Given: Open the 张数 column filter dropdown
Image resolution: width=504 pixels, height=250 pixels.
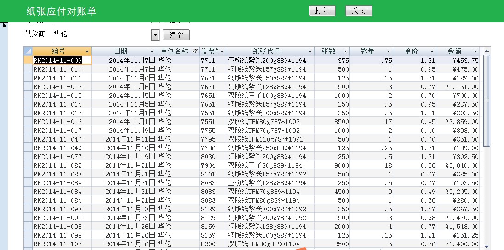Looking at the screenshot, I should [x=345, y=51].
